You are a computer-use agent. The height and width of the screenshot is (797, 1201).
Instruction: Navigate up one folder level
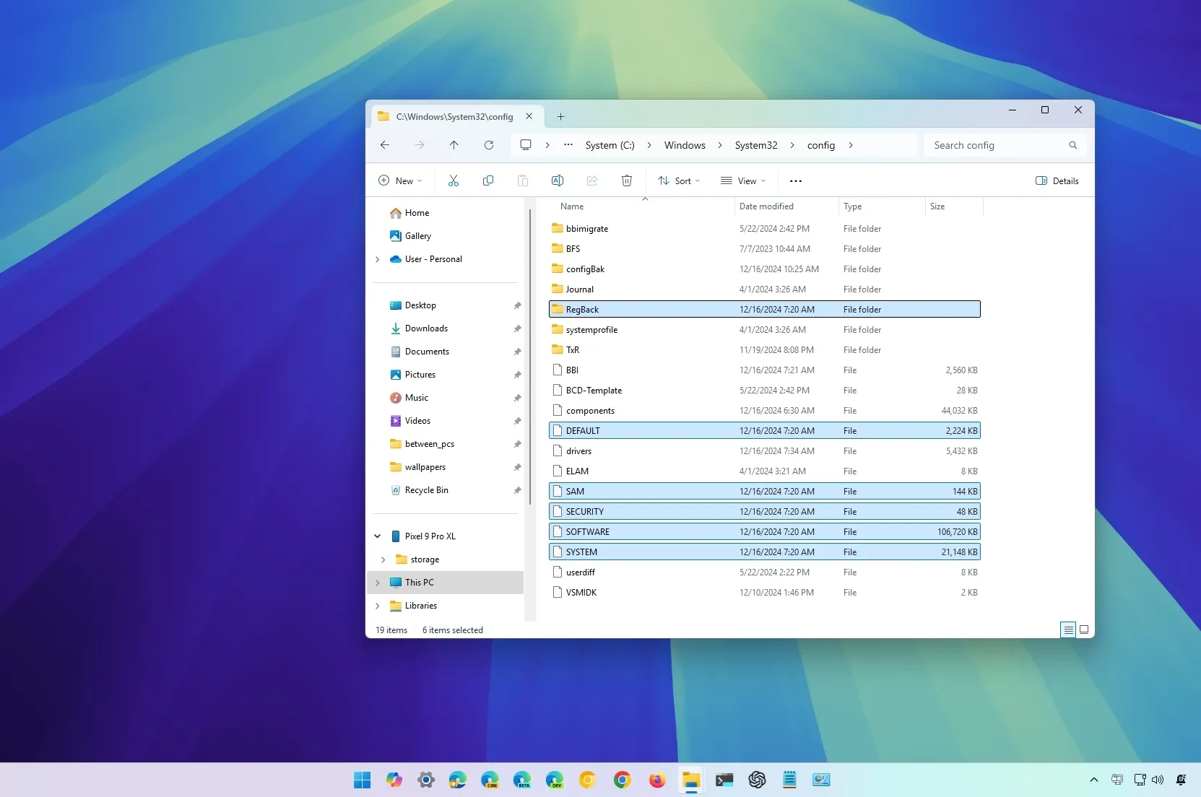454,145
